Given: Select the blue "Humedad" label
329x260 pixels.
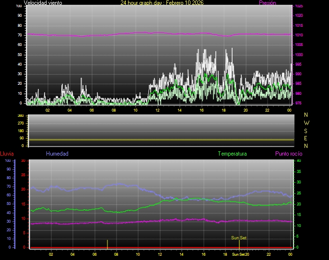Looking at the screenshot, I should (57, 154).
